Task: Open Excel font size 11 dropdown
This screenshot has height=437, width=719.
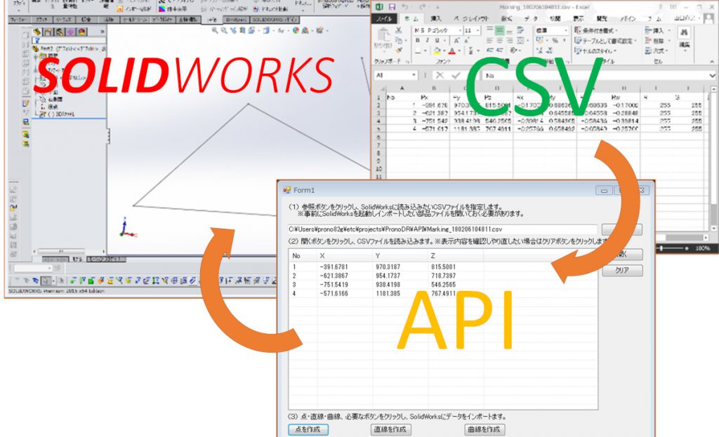Action: pos(477,30)
